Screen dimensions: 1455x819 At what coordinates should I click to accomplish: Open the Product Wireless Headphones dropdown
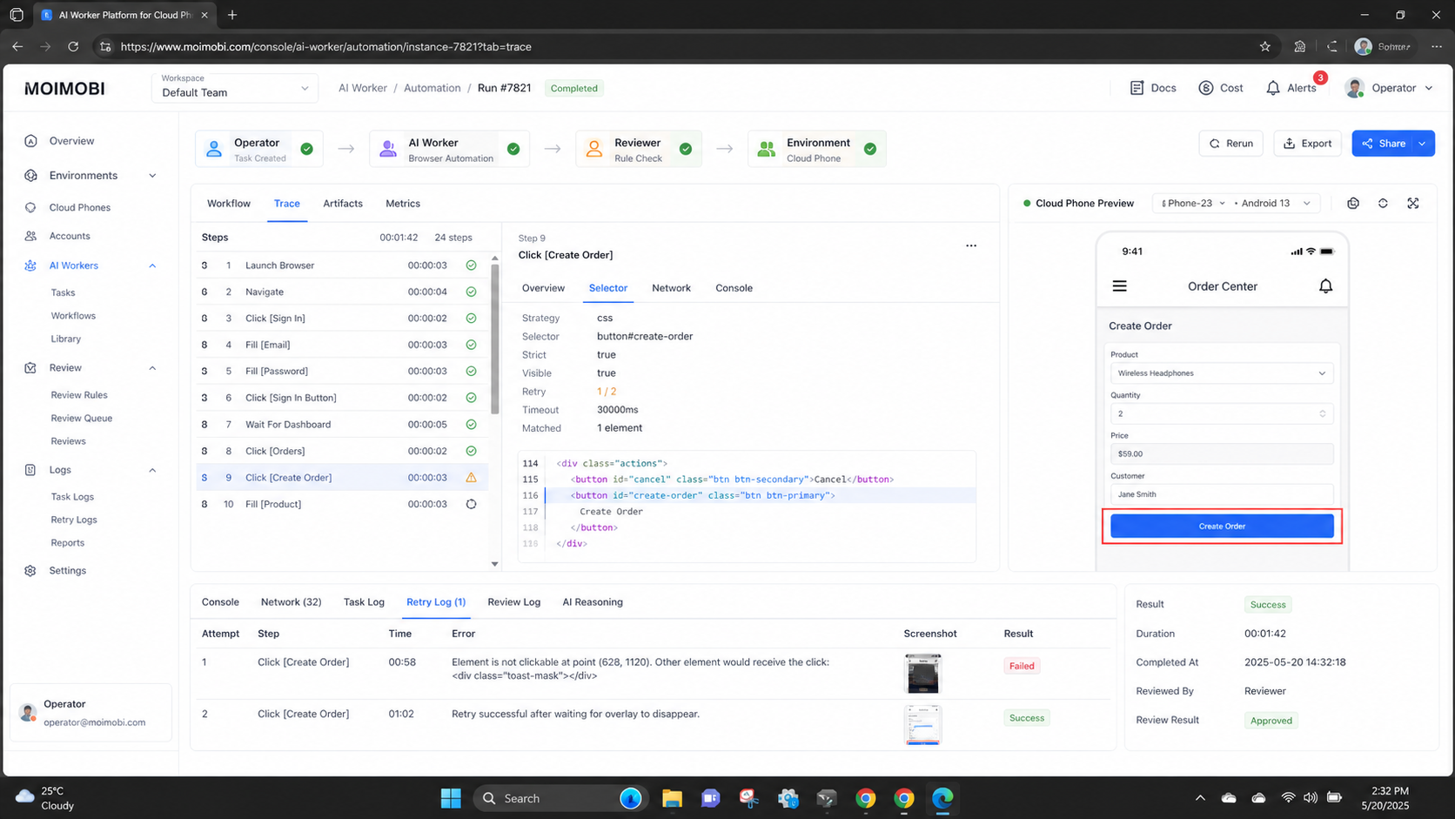(x=1221, y=373)
